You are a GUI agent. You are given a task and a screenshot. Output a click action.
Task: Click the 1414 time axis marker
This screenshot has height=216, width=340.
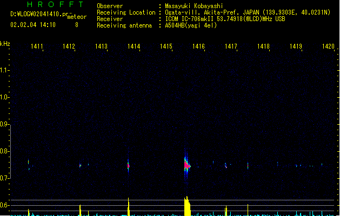(134, 46)
